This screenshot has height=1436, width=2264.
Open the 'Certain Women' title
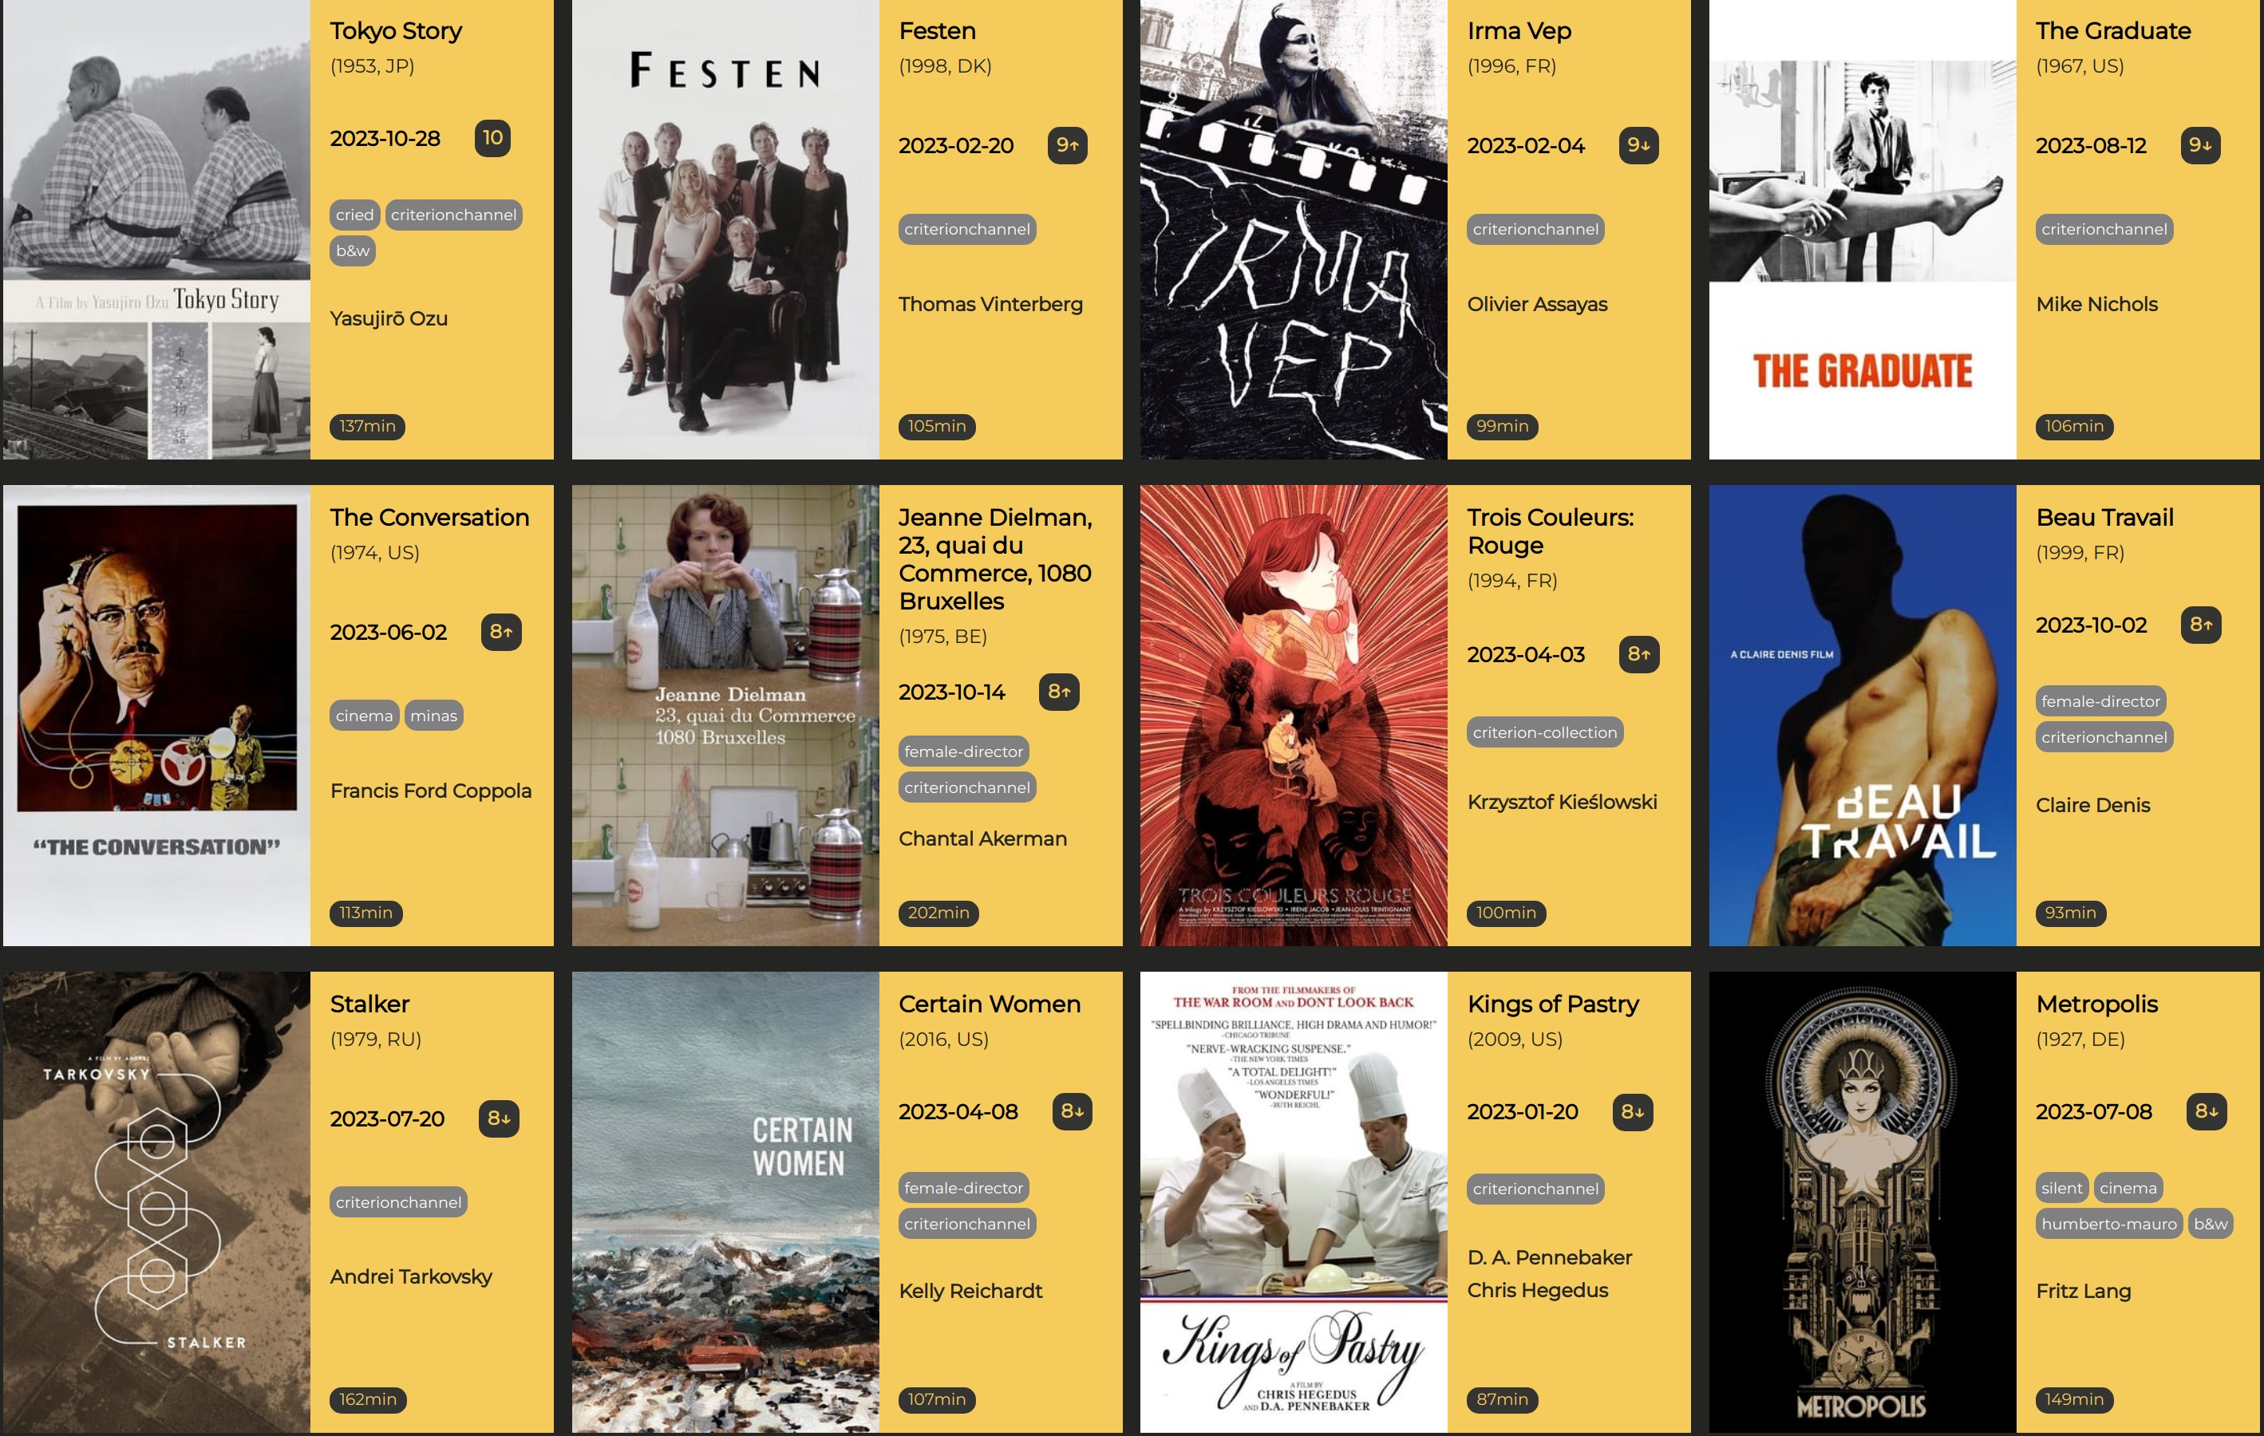point(989,1004)
